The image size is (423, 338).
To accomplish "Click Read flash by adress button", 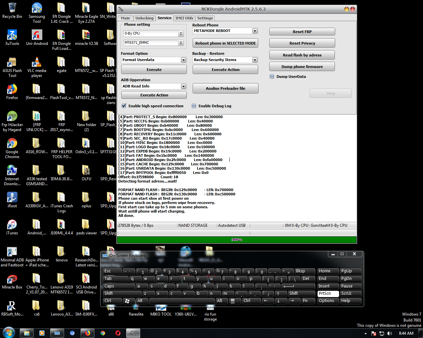I will [302, 55].
